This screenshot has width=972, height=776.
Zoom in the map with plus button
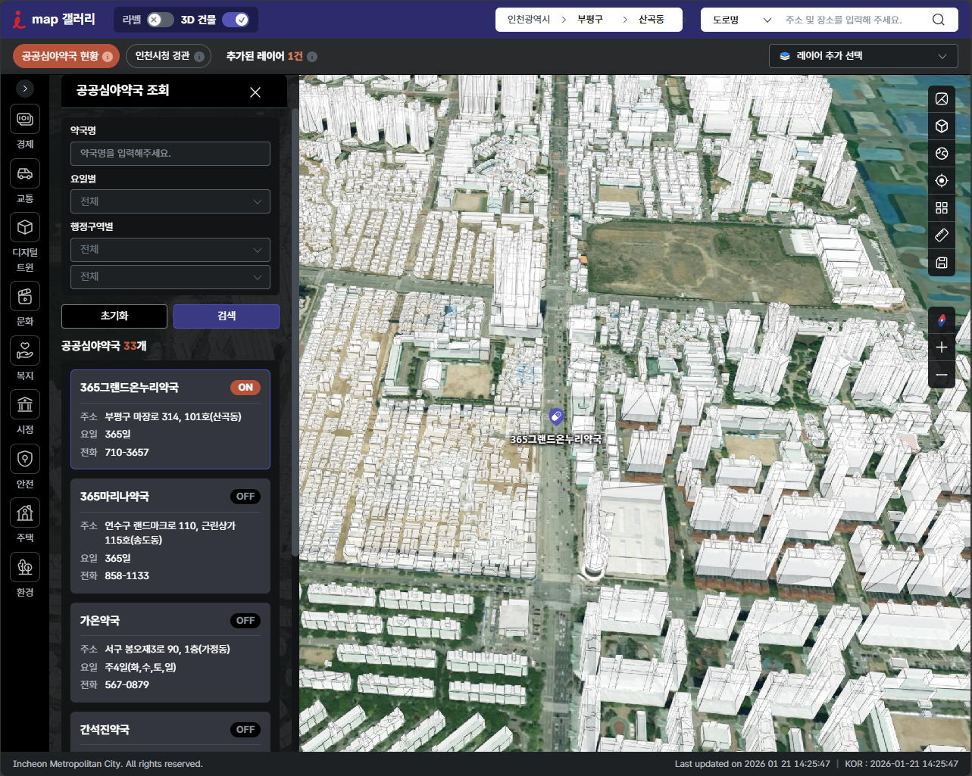942,347
